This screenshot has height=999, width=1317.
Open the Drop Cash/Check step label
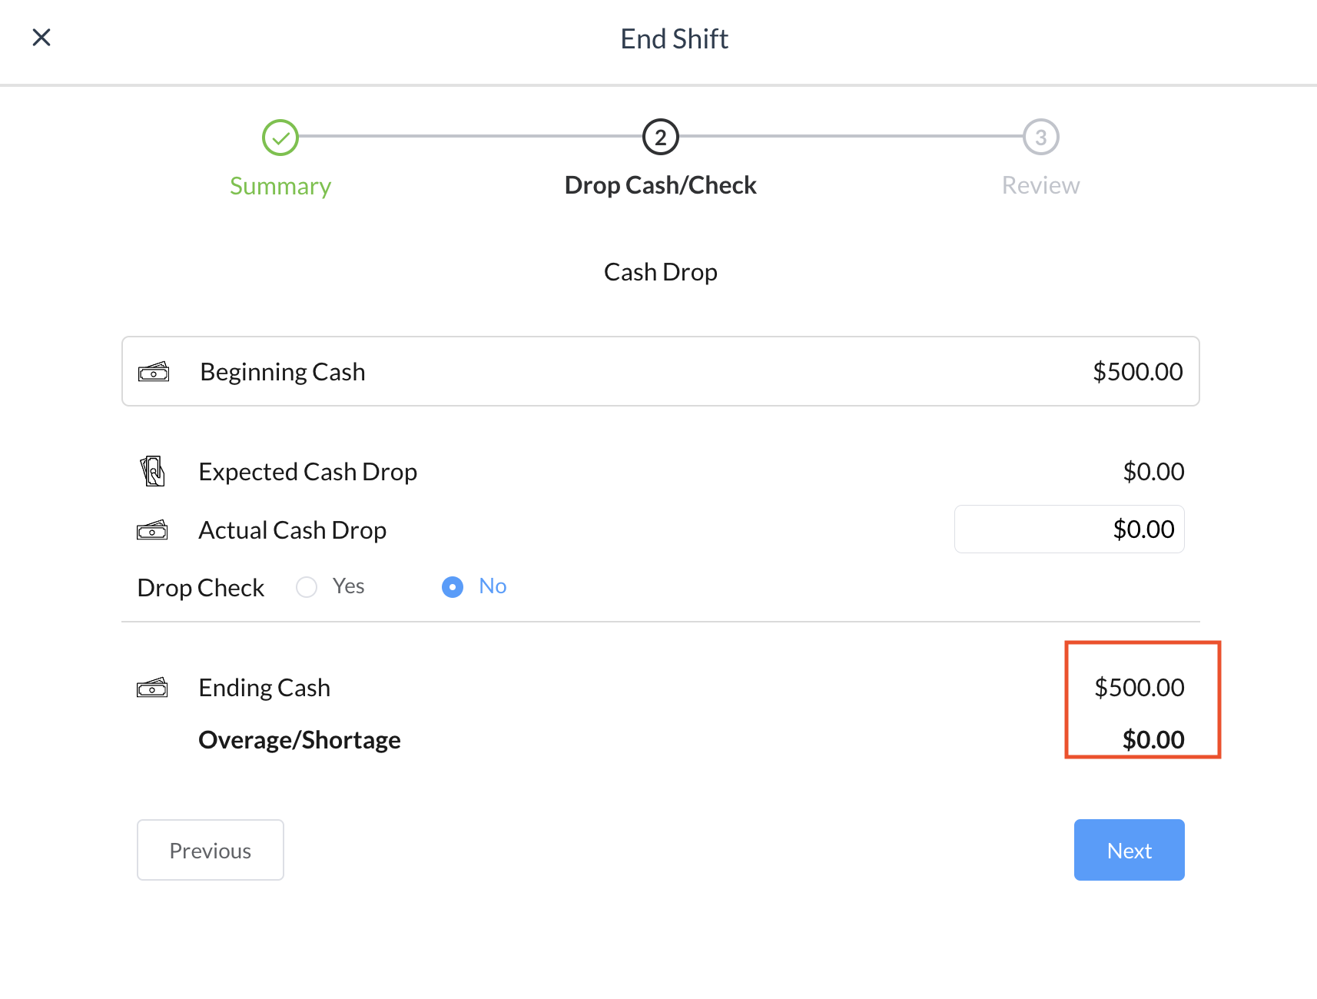[661, 185]
